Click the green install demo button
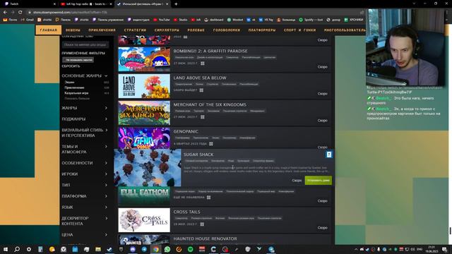Viewport: 452px width, 254px height. pyautogui.click(x=319, y=181)
